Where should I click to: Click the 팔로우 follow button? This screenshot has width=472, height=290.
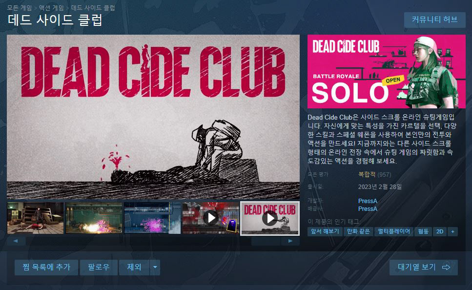(x=99, y=268)
